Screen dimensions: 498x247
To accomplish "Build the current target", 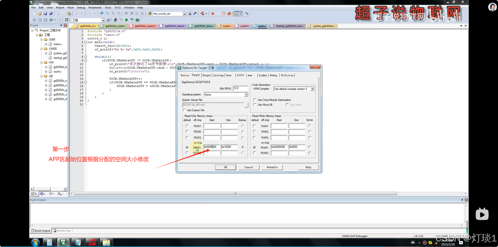I will [x=40, y=20].
